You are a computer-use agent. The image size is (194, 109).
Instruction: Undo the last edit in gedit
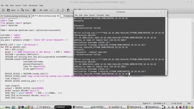tap(44, 10)
